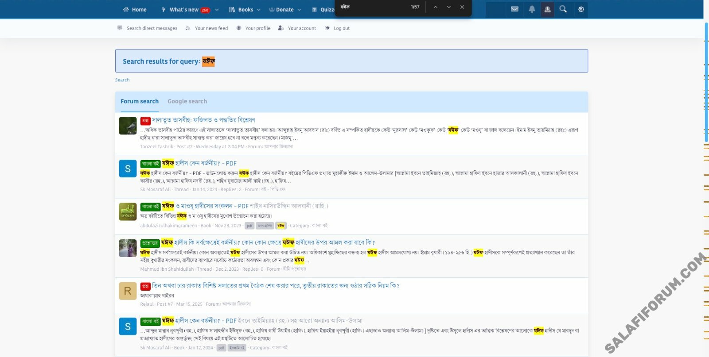Screen dimensions: 709x357
Task: Open Your news feed link
Action: (211, 28)
